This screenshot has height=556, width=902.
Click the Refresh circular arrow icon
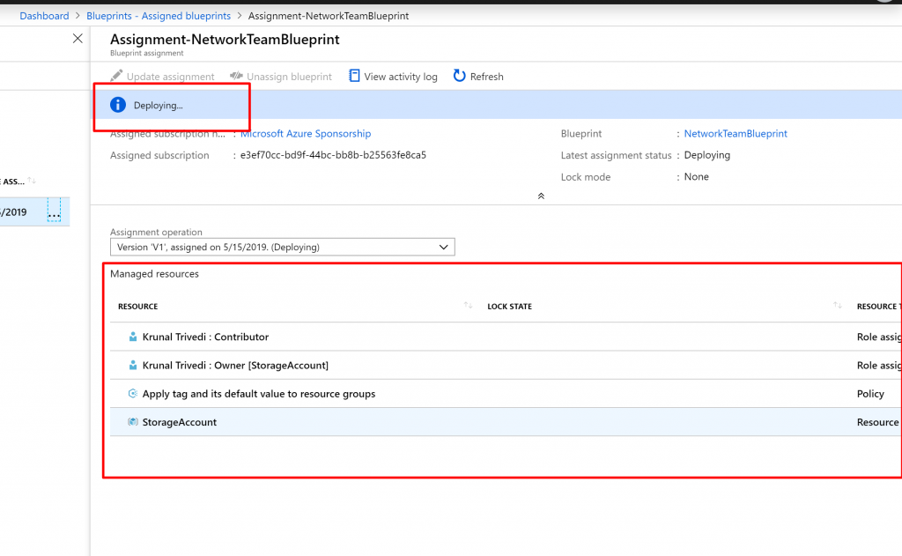tap(459, 77)
